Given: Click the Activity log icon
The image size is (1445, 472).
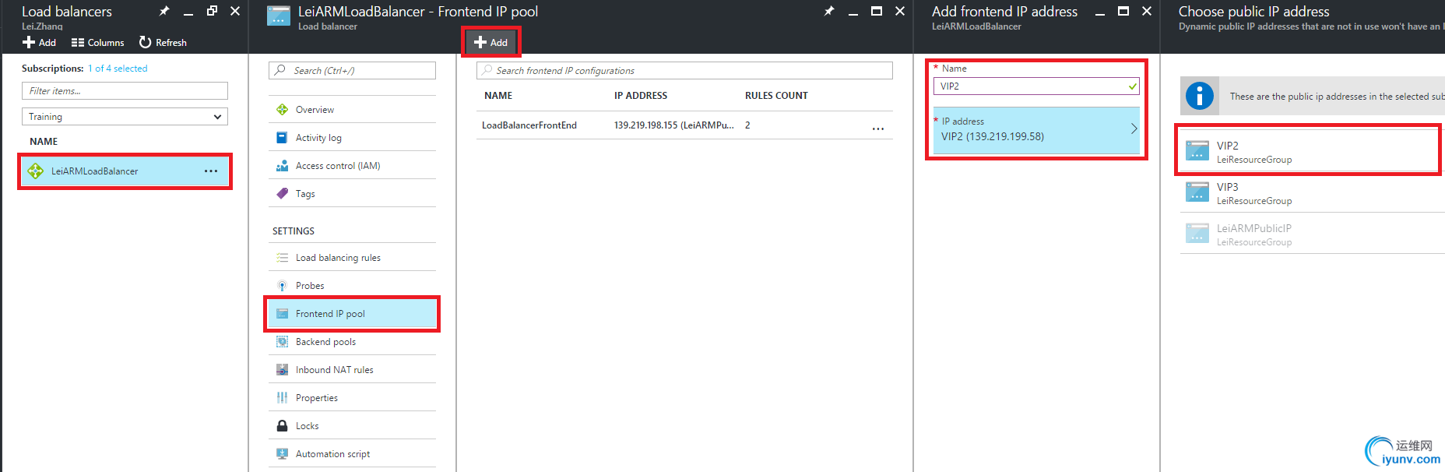Looking at the screenshot, I should coord(282,138).
